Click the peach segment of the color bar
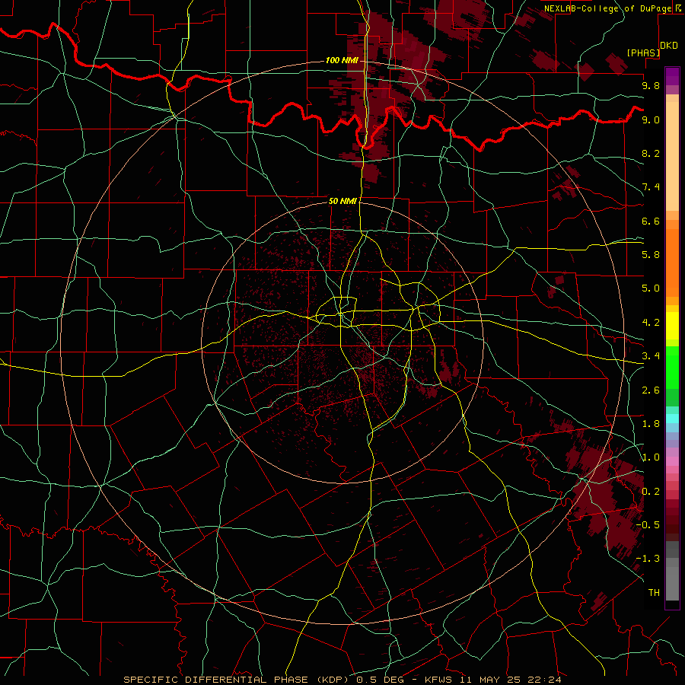The height and width of the screenshot is (685, 685). click(672, 156)
